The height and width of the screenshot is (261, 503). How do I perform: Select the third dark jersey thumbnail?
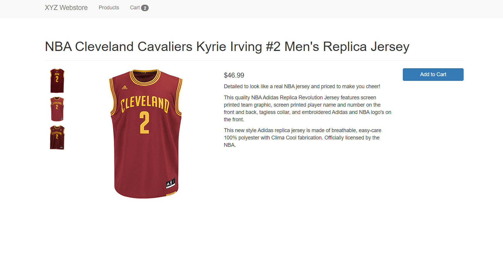pos(57,137)
